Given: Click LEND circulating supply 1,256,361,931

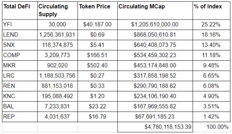Looking at the screenshot, I should (x=58, y=35).
